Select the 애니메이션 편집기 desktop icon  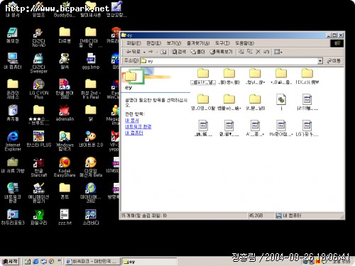pos(39,193)
